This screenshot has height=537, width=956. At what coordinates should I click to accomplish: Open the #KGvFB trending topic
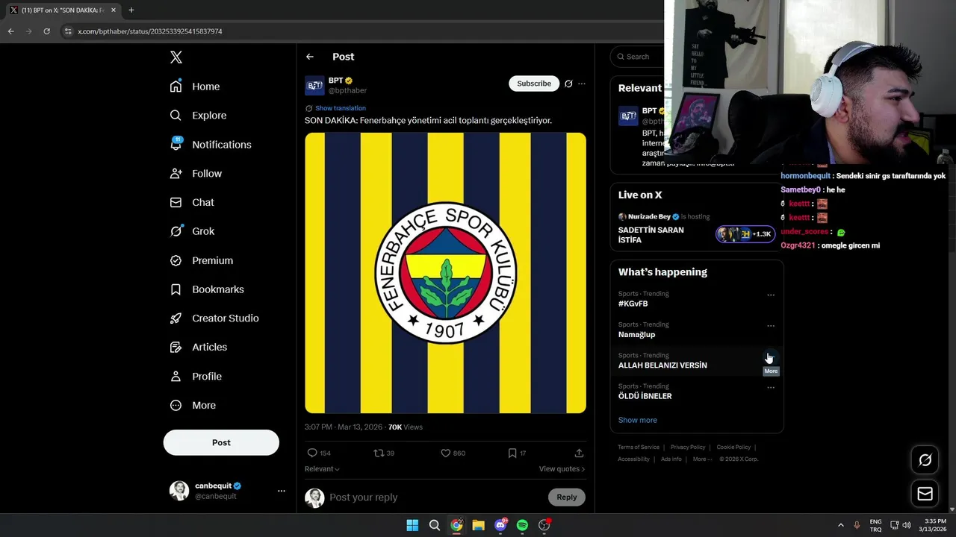pos(633,304)
